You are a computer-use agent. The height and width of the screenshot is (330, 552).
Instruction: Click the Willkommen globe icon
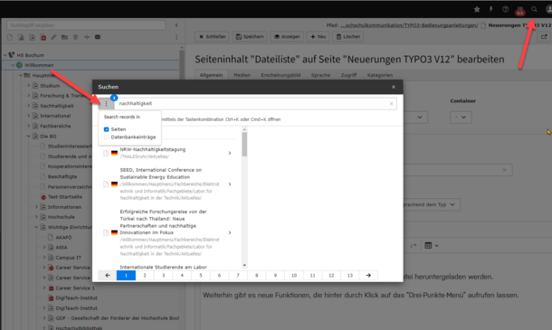pyautogui.click(x=19, y=65)
